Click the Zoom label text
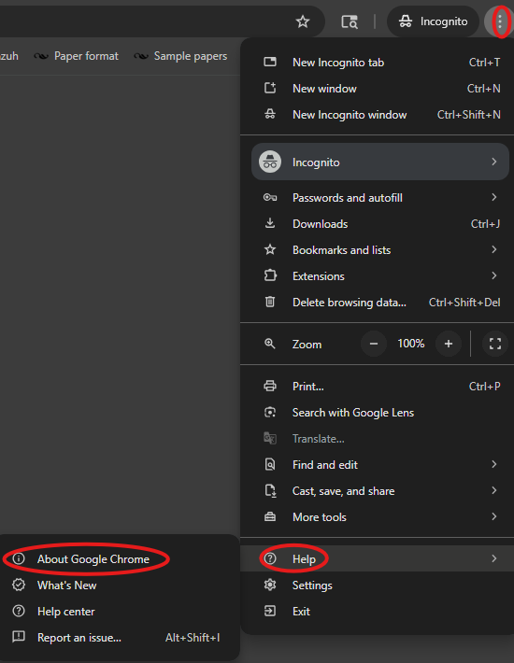This screenshot has width=514, height=663. [307, 345]
